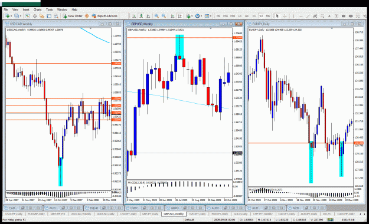Select the Text Label tool

tap(337, 16)
